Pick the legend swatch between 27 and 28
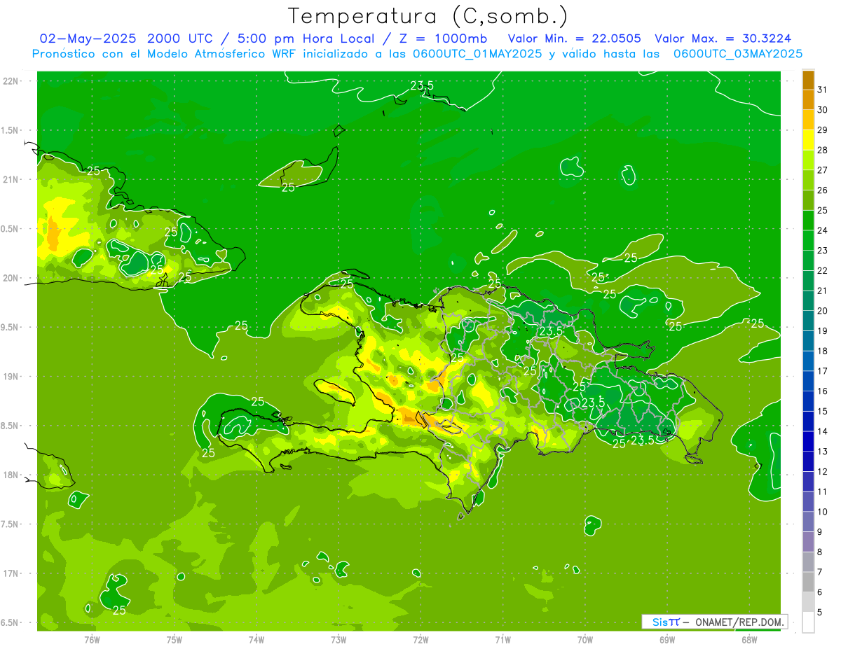 pos(808,160)
